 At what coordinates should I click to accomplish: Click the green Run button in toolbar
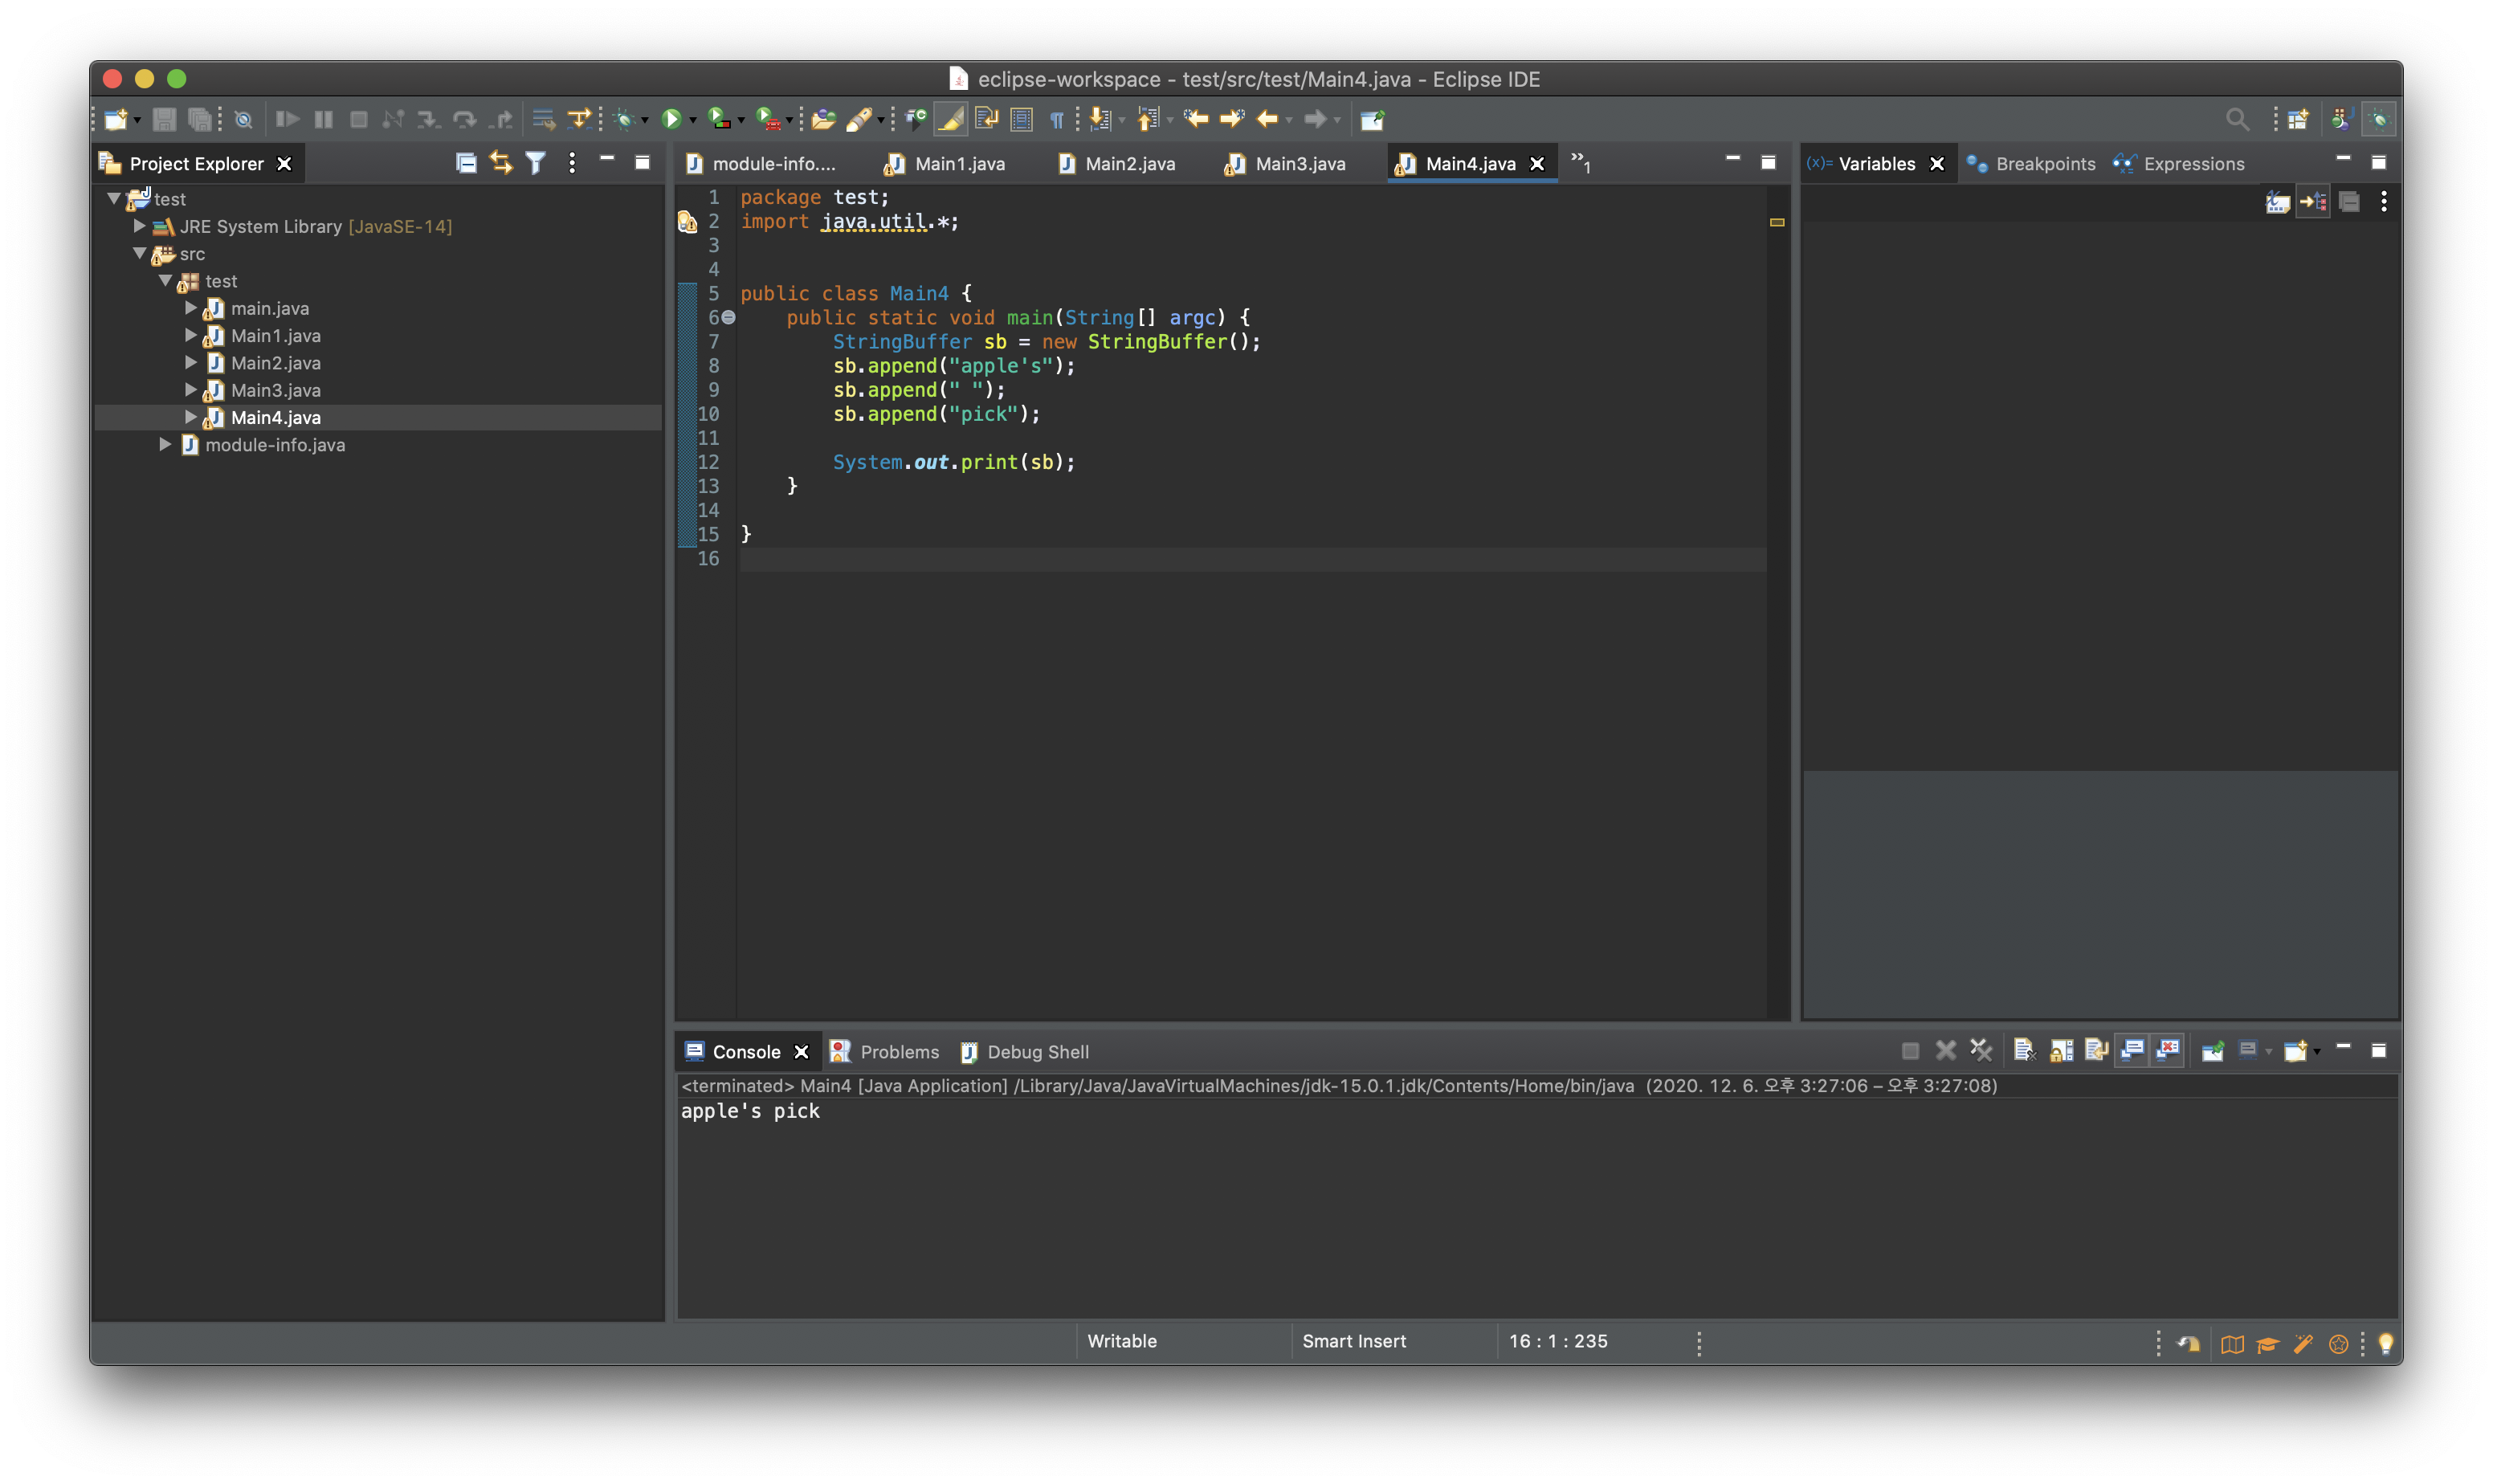[671, 120]
